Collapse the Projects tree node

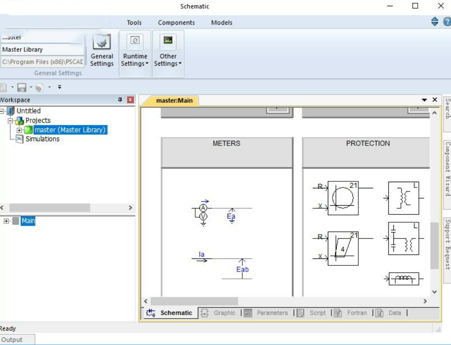[x=10, y=121]
